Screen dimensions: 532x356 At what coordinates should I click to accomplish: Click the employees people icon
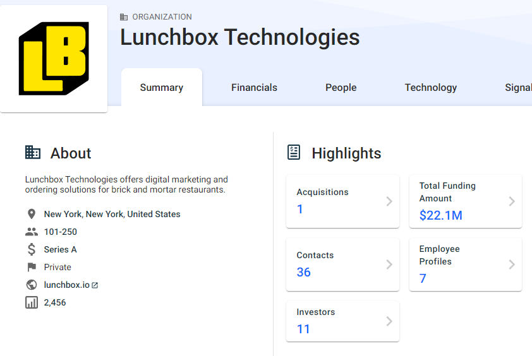click(32, 232)
